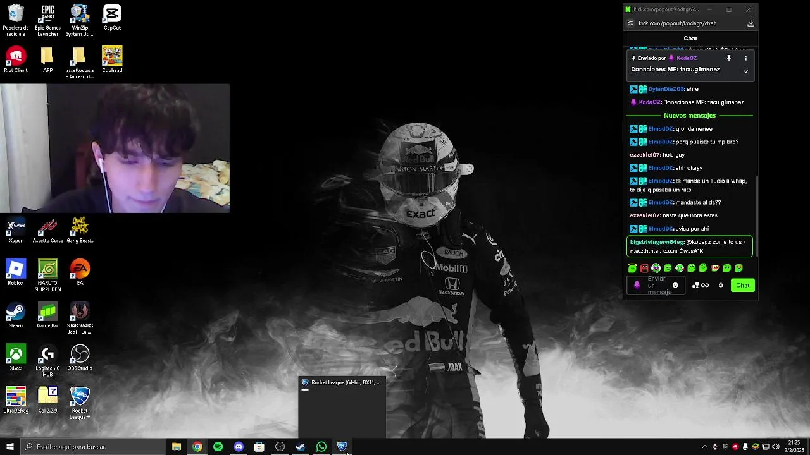This screenshot has height=455, width=810.
Task: Open site information icon beside URL
Action: [x=630, y=23]
